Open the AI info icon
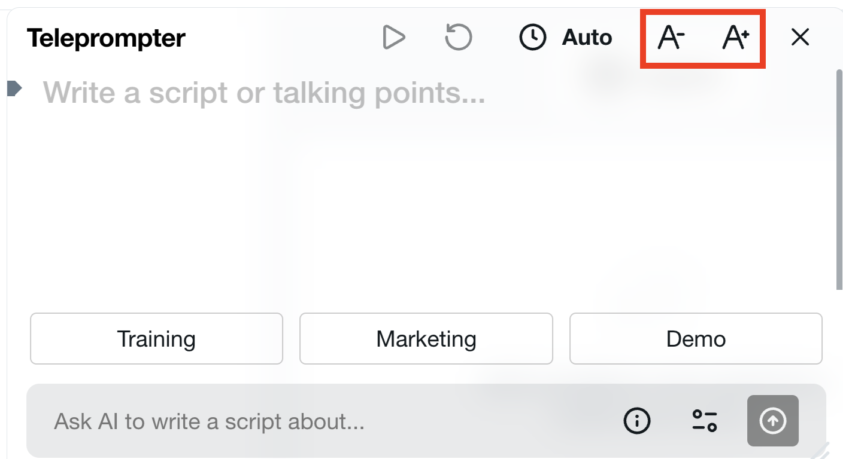 [x=636, y=421]
